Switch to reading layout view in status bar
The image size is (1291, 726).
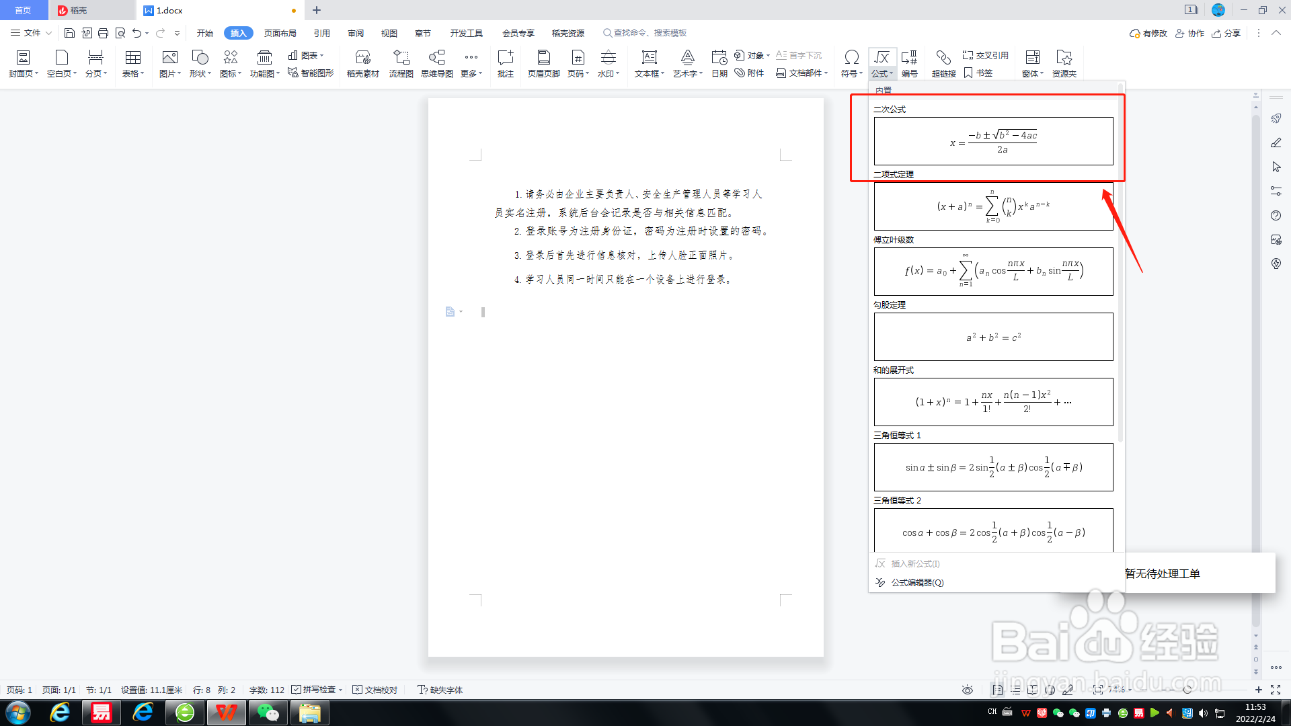click(1033, 690)
